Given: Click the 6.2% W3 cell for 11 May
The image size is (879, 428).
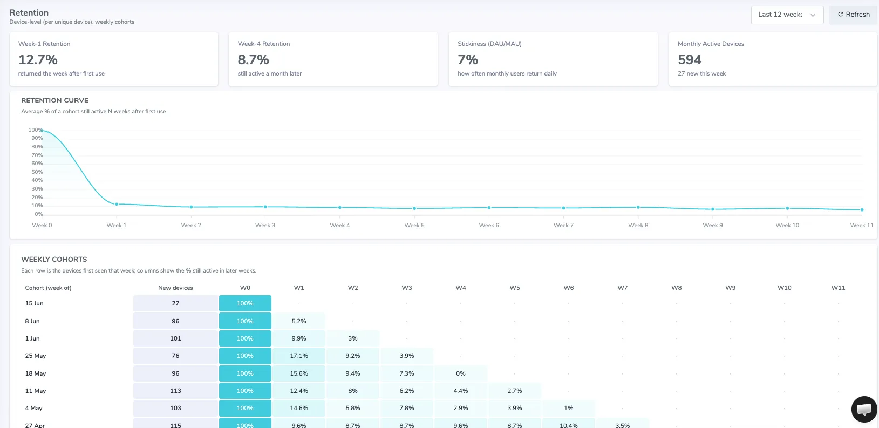Looking at the screenshot, I should (407, 391).
